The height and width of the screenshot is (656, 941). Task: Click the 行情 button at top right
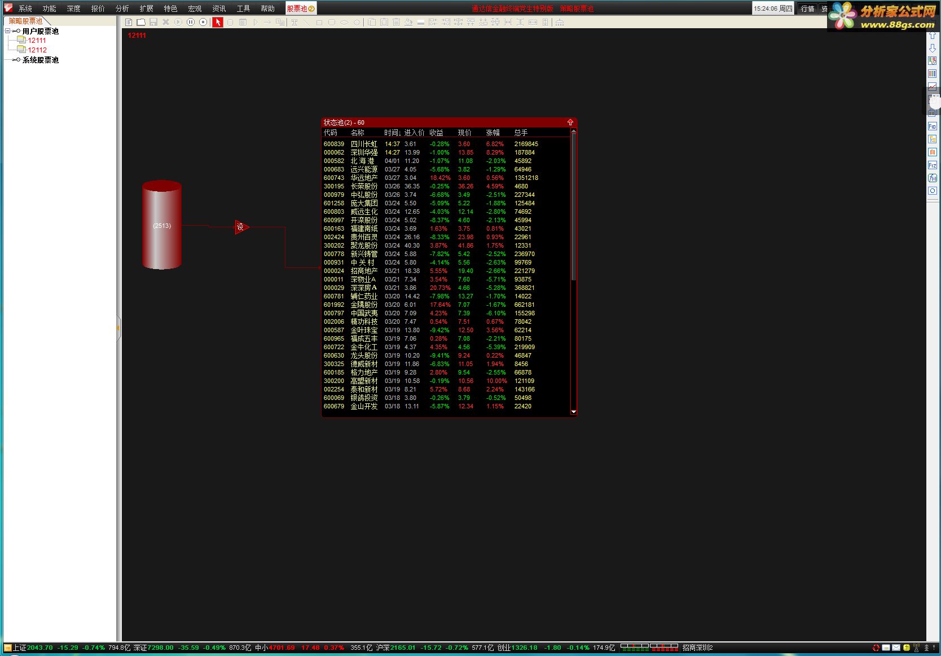point(807,8)
